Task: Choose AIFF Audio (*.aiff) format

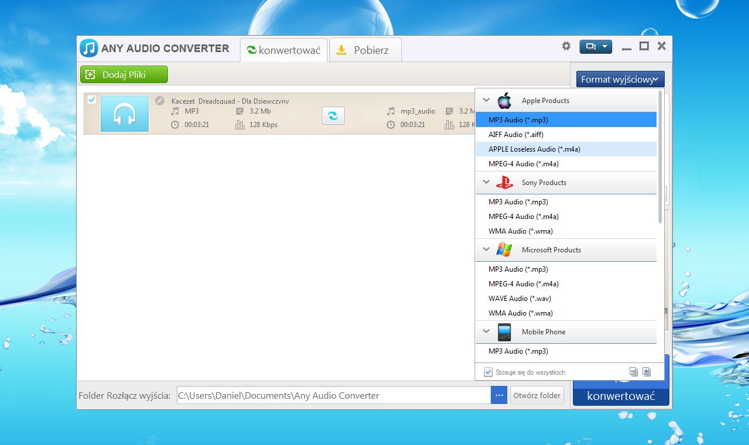Action: [x=566, y=134]
